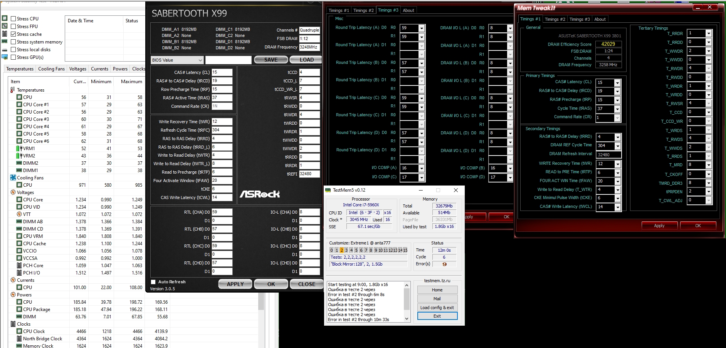This screenshot has width=726, height=348.
Task: Open CAS# Write Latency (tWCL) dropdown
Action: click(618, 207)
